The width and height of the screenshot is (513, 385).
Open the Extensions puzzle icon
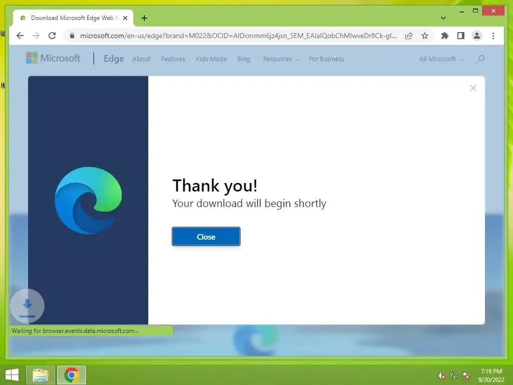(445, 36)
